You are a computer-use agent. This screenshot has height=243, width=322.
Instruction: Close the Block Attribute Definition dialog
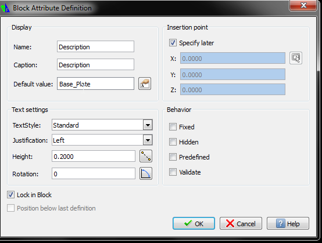pyautogui.click(x=303, y=5)
